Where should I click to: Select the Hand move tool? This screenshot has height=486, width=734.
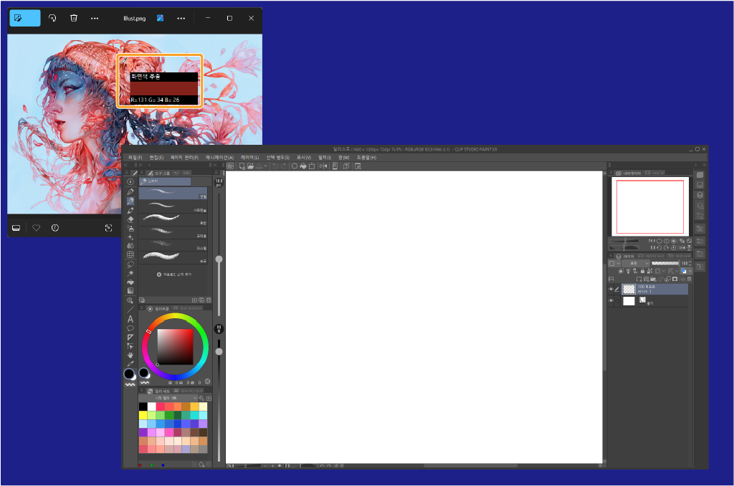130,355
